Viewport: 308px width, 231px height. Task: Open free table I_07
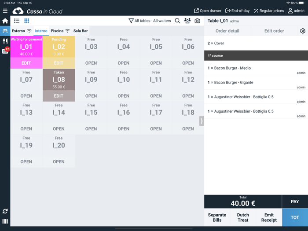(x=26, y=96)
